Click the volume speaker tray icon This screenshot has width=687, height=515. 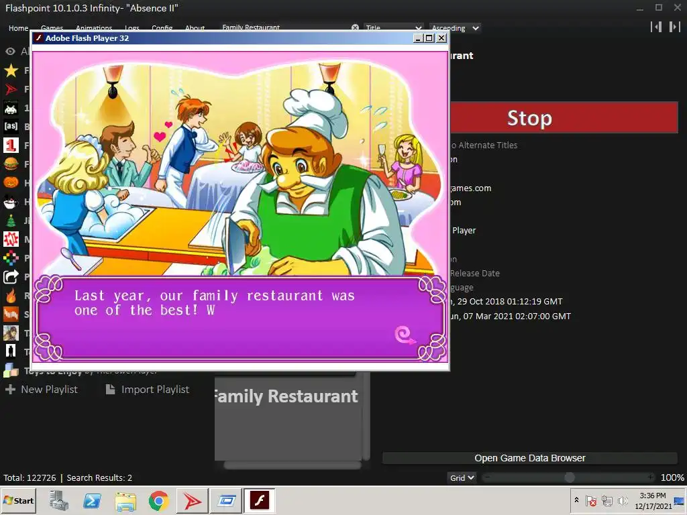click(x=623, y=500)
